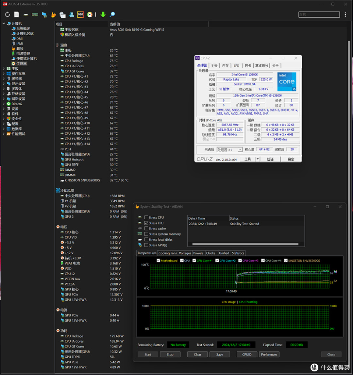Open the 主板 tab in CPU-Z
The height and width of the screenshot is (375, 353).
tap(214, 65)
